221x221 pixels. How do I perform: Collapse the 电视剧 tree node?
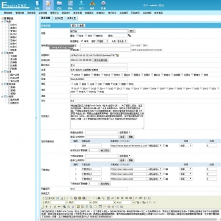click(2, 53)
